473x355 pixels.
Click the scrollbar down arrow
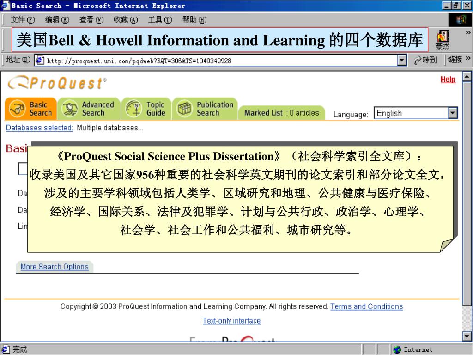click(467, 336)
